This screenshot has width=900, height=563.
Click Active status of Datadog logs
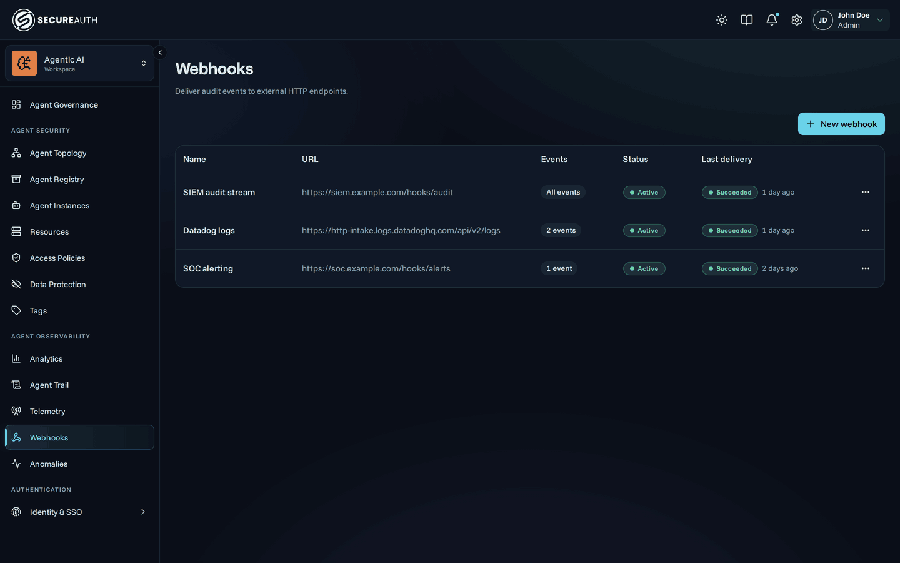[644, 231]
